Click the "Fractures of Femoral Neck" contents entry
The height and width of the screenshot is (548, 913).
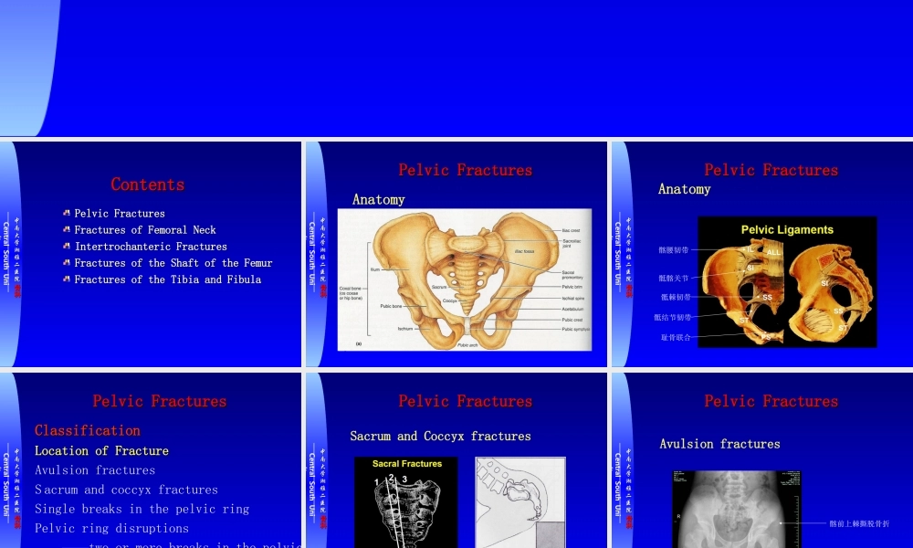coord(145,230)
